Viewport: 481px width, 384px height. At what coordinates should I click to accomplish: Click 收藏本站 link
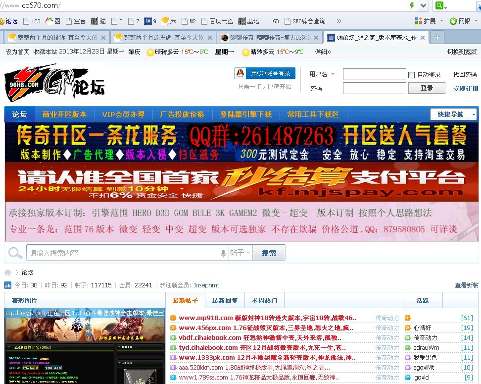(x=45, y=52)
